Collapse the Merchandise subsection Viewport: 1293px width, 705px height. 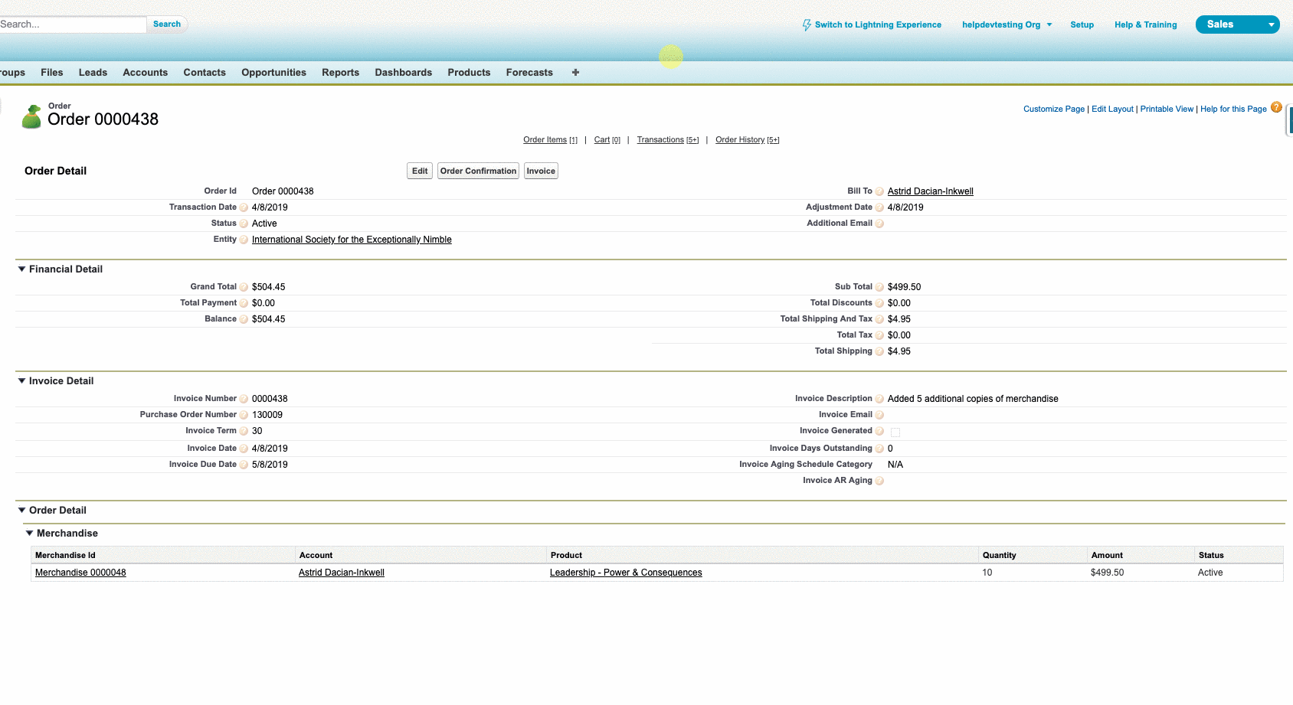pyautogui.click(x=30, y=534)
